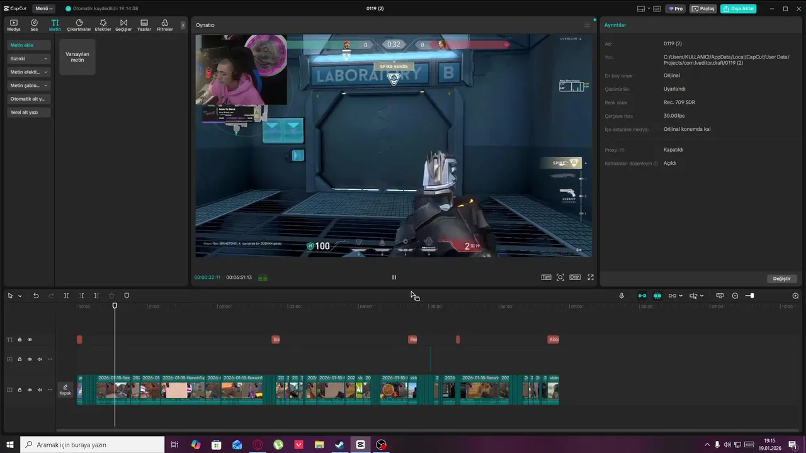
Task: Open the Otomatik alt yazı option
Action: coord(29,99)
